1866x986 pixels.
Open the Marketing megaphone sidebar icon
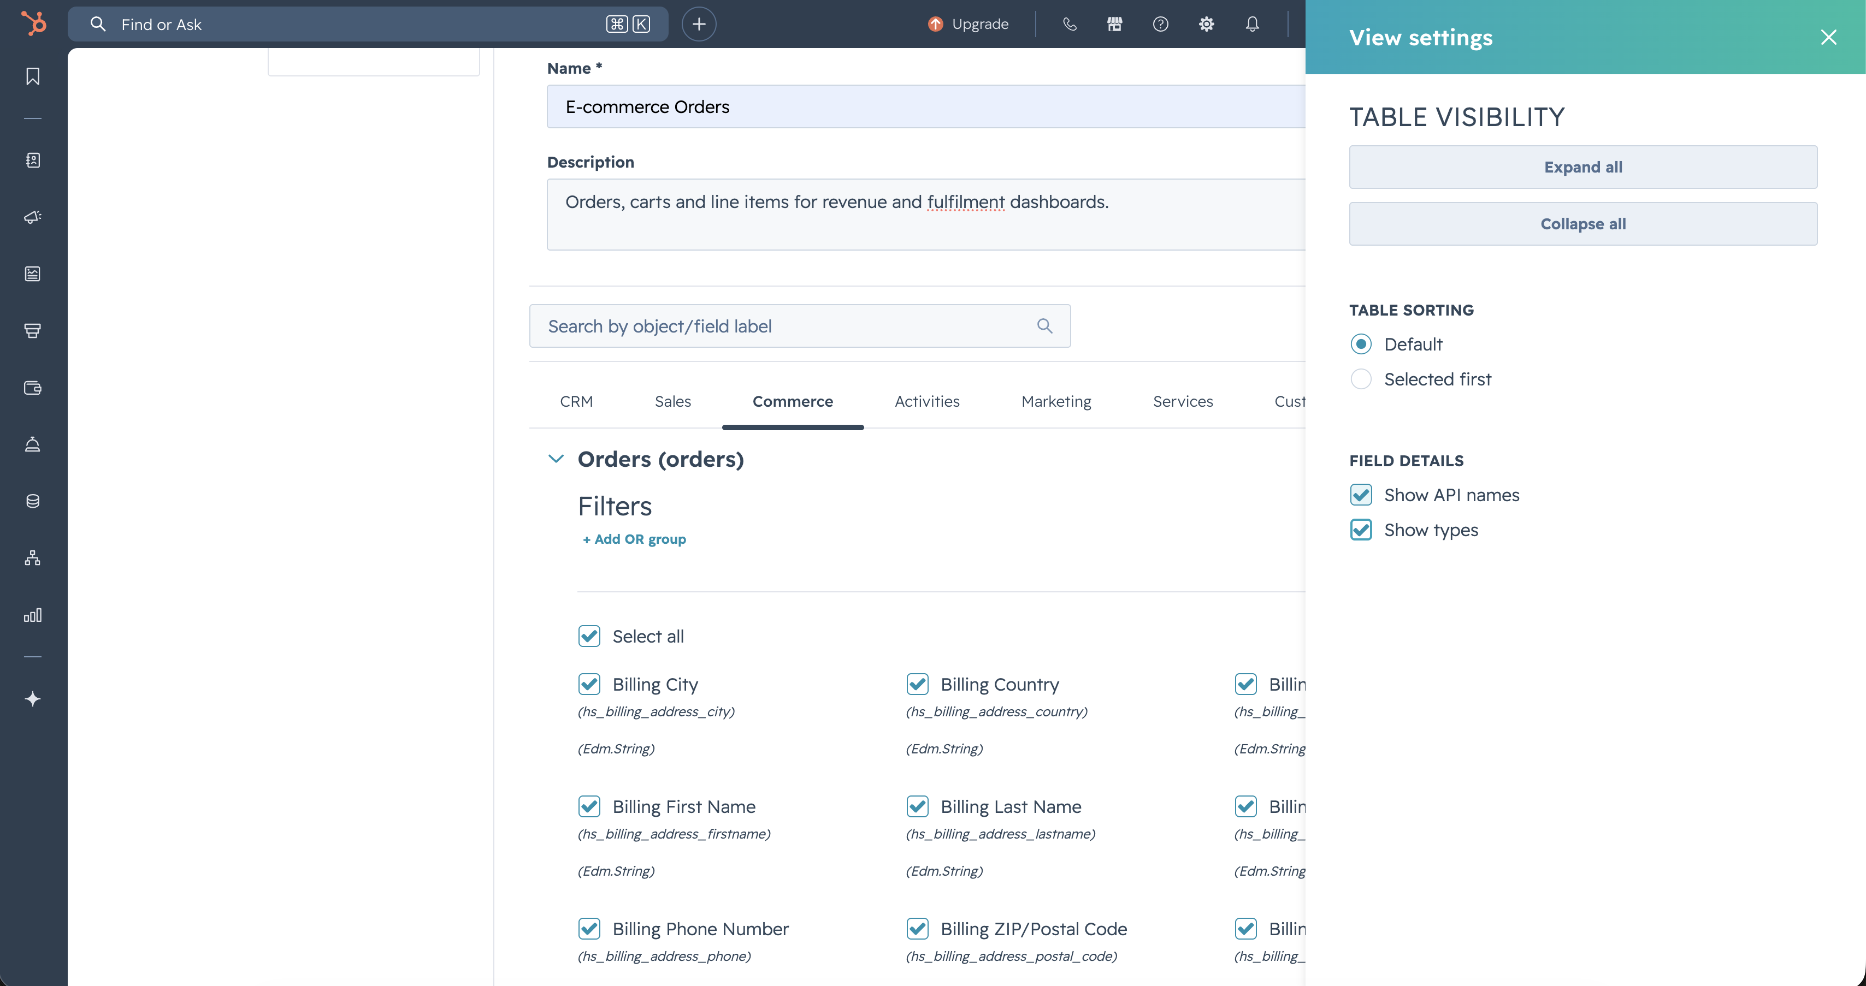click(x=33, y=216)
